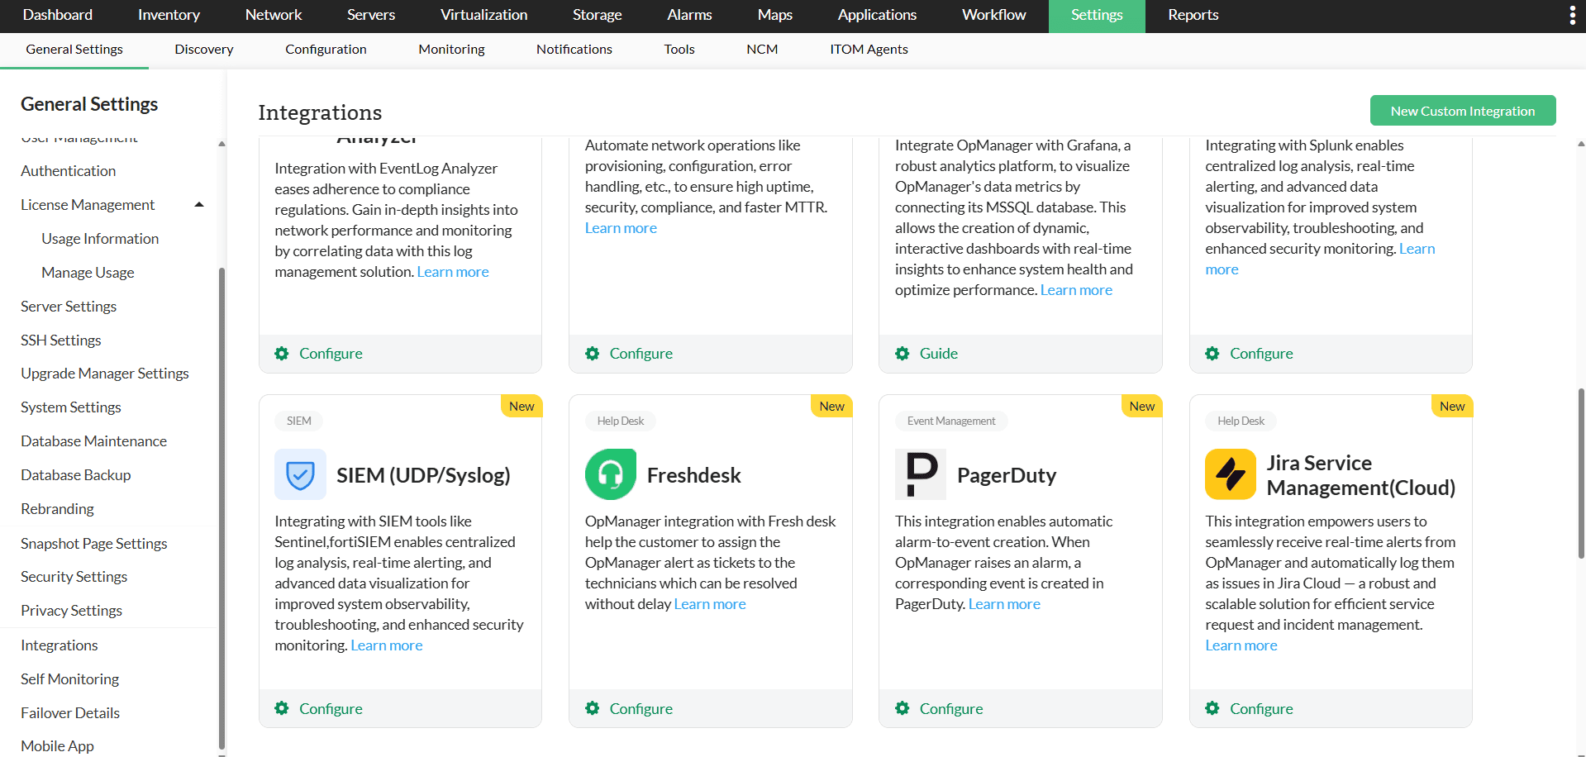
Task: Open Snapshot Page Settings in sidebar
Action: coord(94,544)
